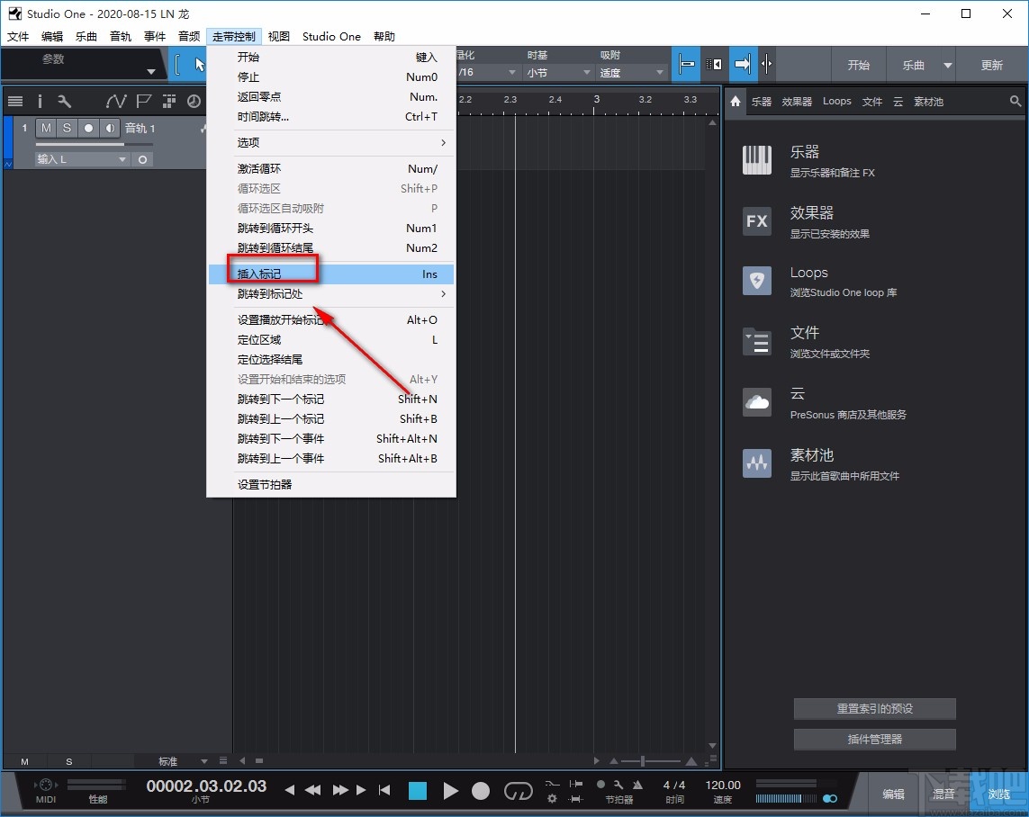This screenshot has width=1029, height=817.
Task: Expand the dropdown arrow next to 乐曲
Action: point(948,65)
